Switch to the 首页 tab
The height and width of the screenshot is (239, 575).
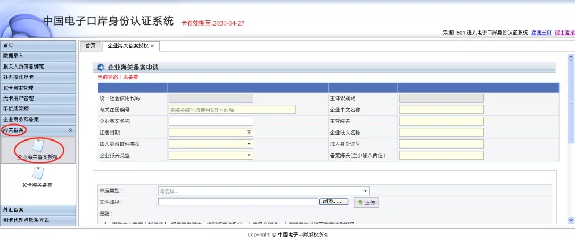point(91,46)
